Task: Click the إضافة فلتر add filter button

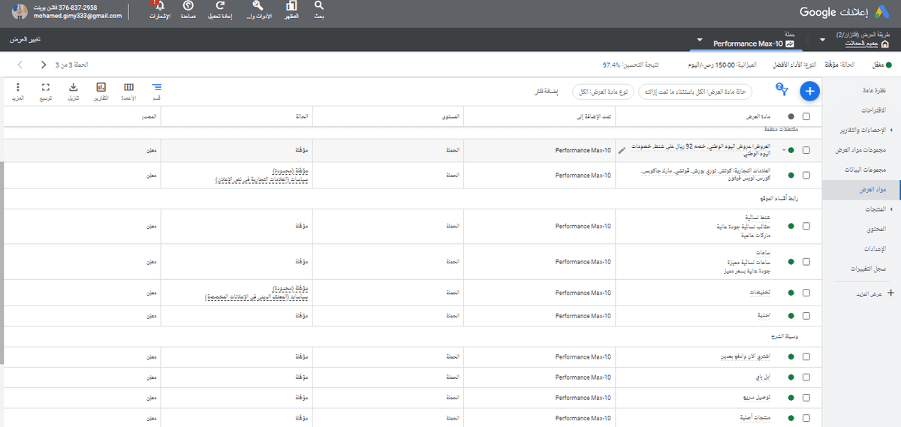Action: click(545, 91)
